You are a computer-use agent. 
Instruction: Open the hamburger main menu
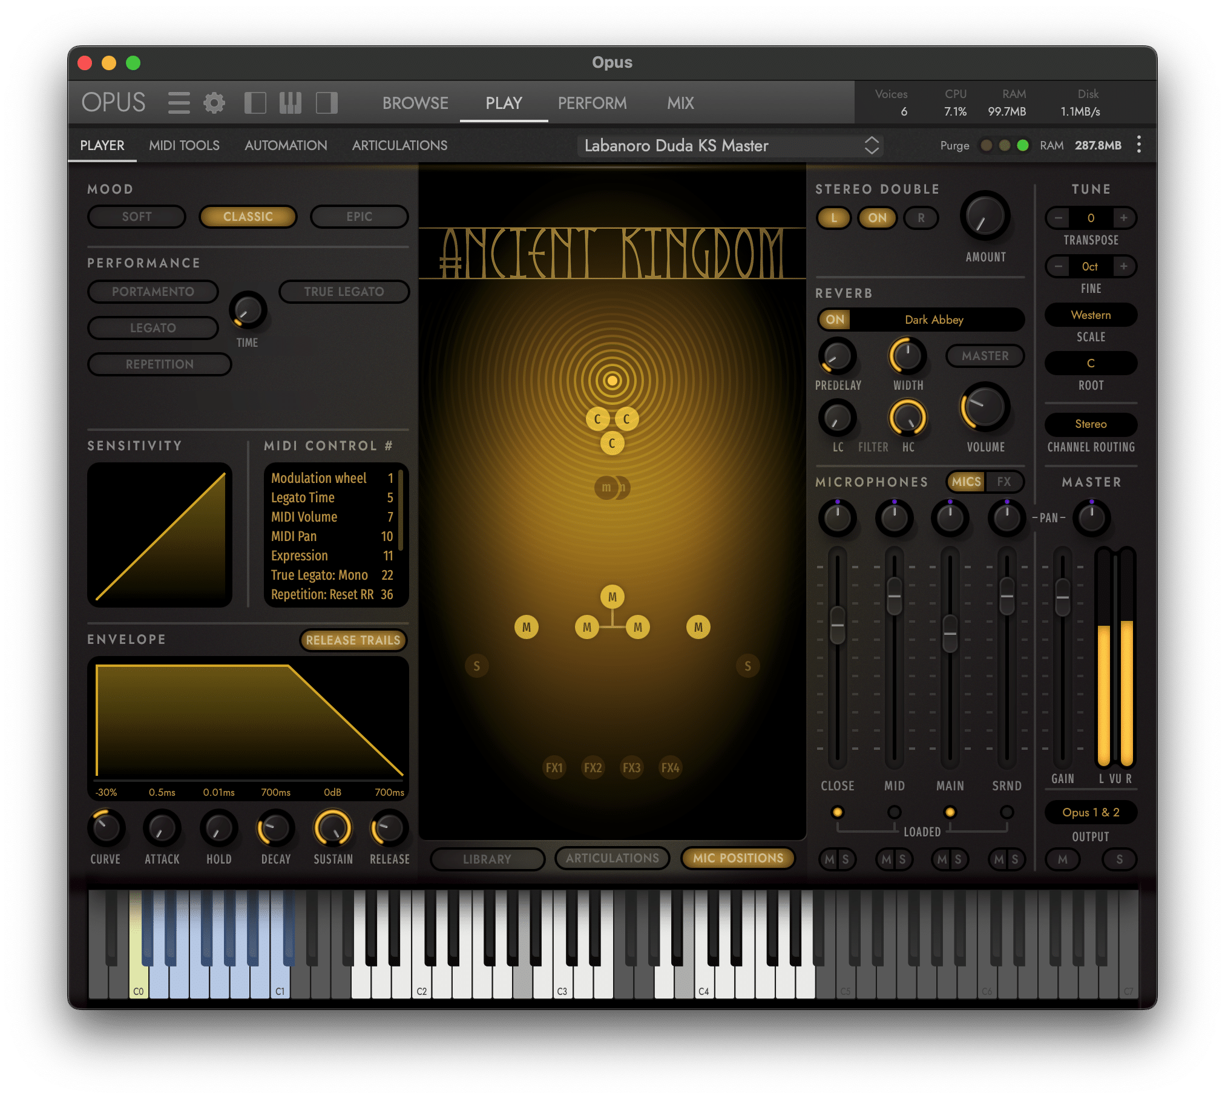(x=179, y=103)
